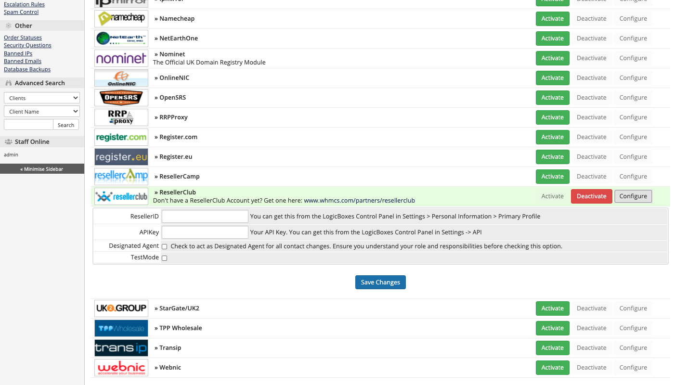Open the whmcs.com/partners/resellerclub link
This screenshot has width=674, height=385.
(x=359, y=201)
